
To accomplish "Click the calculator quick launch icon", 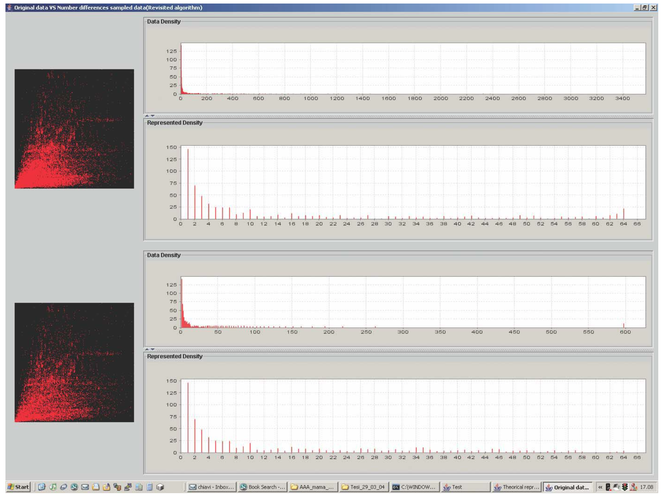I will tap(149, 487).
